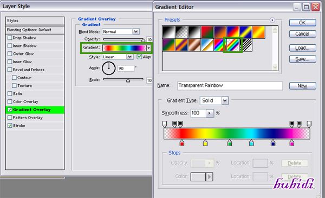This screenshot has height=198, width=325.
Task: Choose the Copper gradient preset
Action: (194, 45)
